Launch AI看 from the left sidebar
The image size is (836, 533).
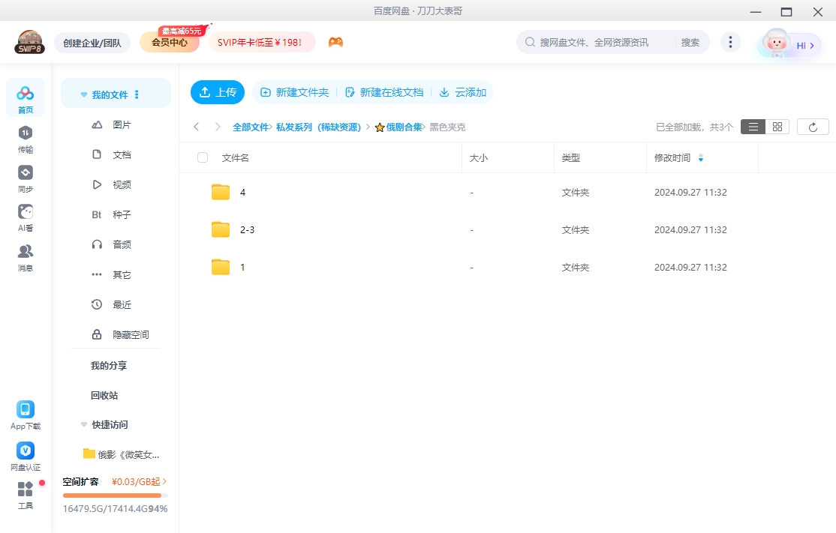pos(25,217)
